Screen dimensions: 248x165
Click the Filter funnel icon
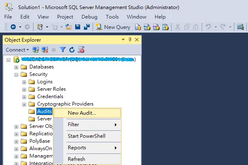tap(63, 50)
